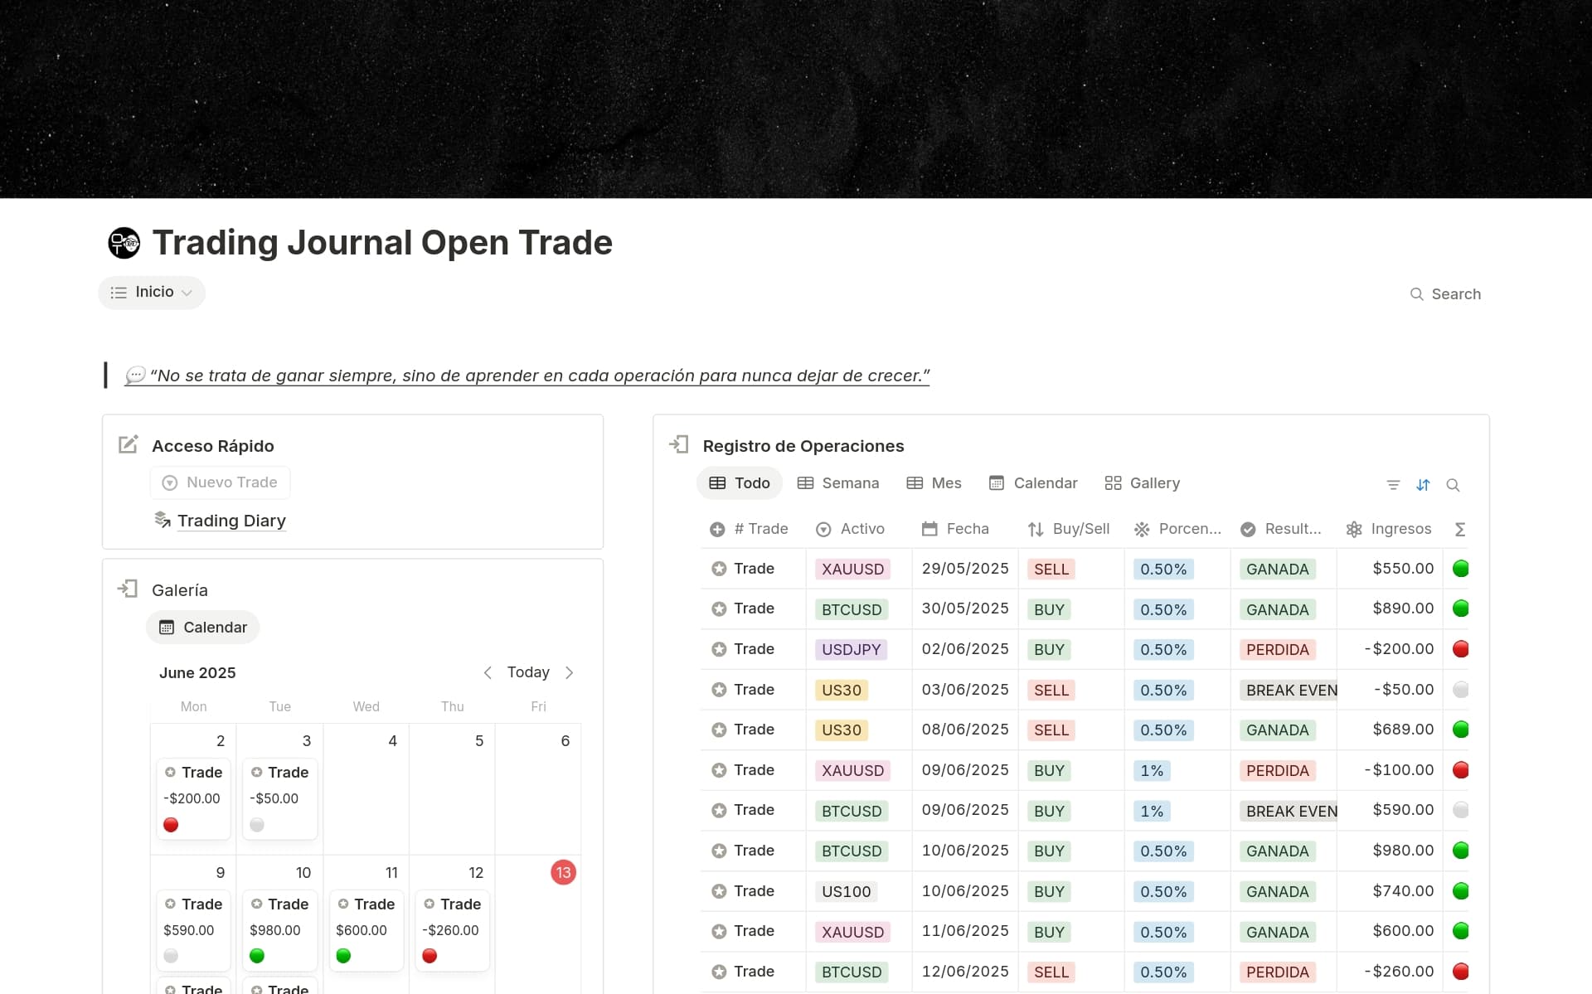Click the Nuevo Trade button
The image size is (1592, 994).
(220, 482)
